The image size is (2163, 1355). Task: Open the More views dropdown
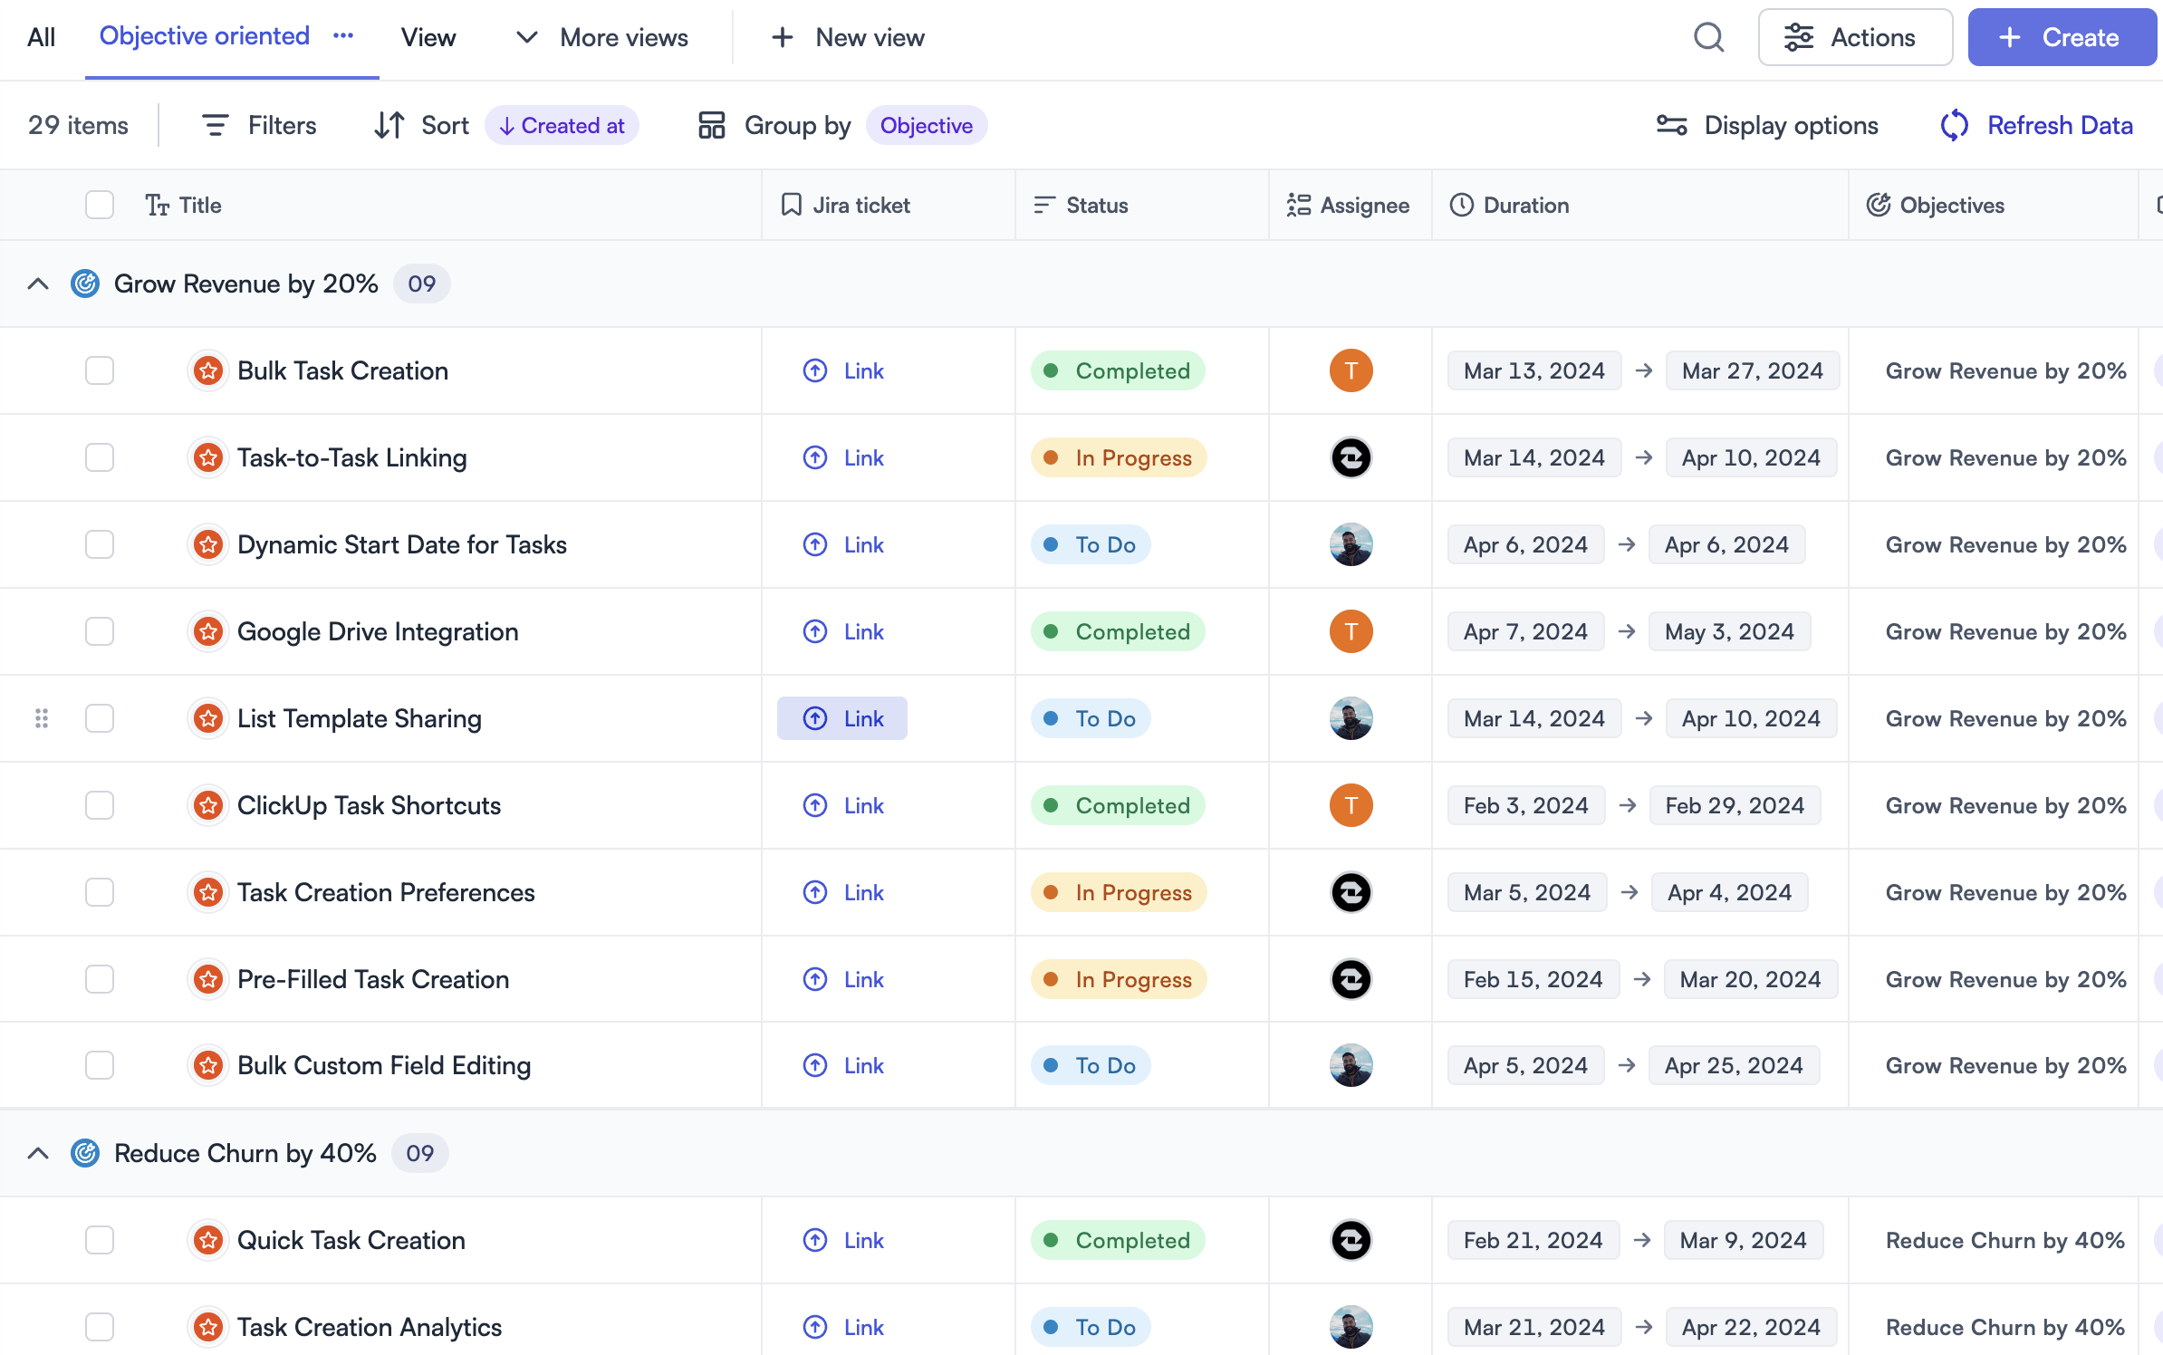tap(602, 38)
